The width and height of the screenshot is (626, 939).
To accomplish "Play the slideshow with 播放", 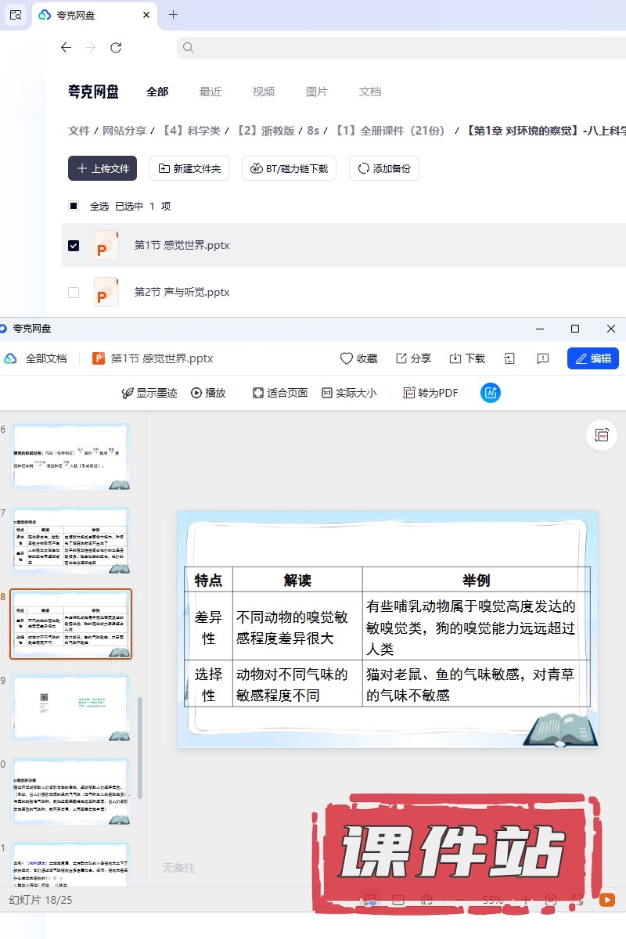I will coord(208,393).
